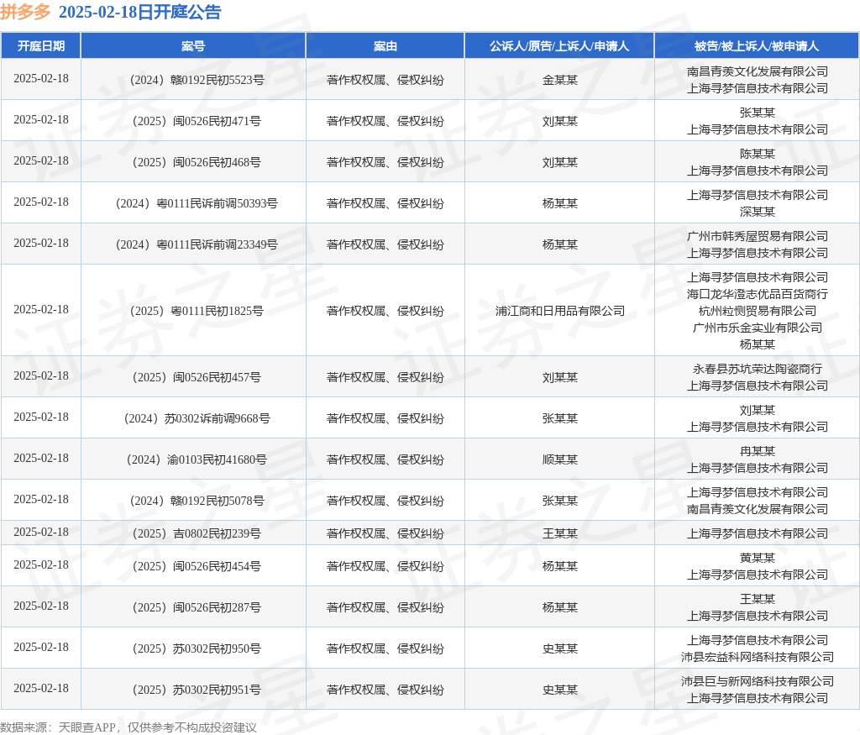Screen dimensions: 860x735
Task: Click the 2025-02-18 date in the 吉0802民初239号 row
Action: pos(41,532)
